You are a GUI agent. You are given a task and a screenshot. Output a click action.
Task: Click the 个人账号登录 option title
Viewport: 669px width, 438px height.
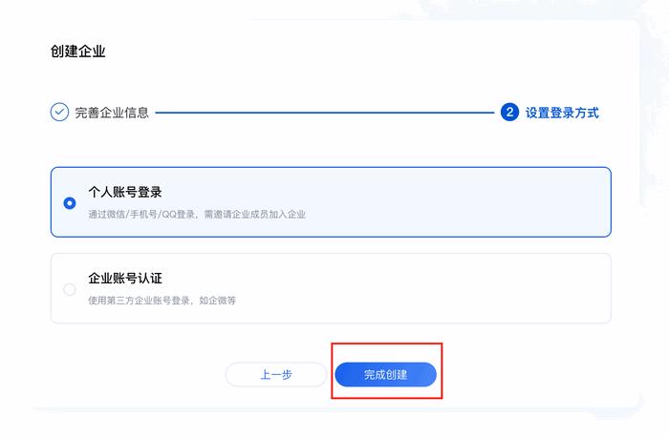125,192
